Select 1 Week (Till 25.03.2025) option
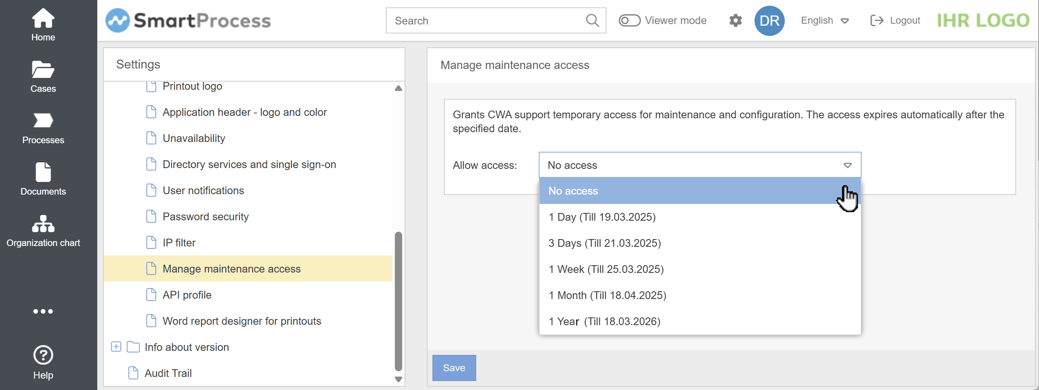 tap(606, 269)
